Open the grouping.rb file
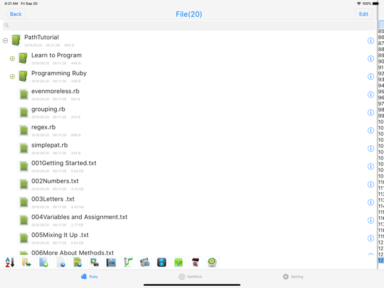Screen dimensions: 384x288 click(x=48, y=109)
